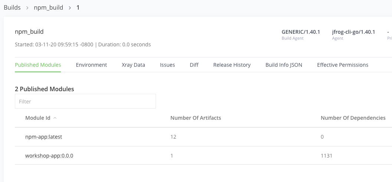Sort by Module Id column header
The width and height of the screenshot is (392, 182).
(38, 118)
